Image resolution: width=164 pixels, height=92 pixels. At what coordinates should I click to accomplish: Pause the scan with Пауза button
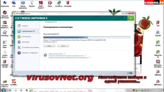tap(49, 46)
